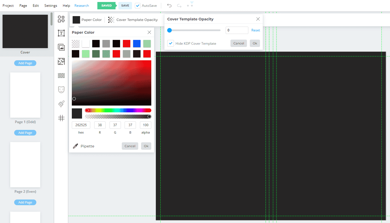This screenshot has width=390, height=223.
Task: Toggle the AutoSave checkbox
Action: coord(138,6)
